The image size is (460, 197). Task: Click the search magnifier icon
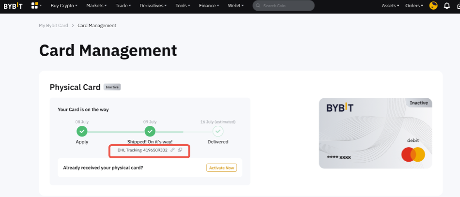[258, 6]
